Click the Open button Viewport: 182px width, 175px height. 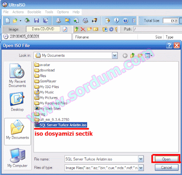click(x=166, y=159)
